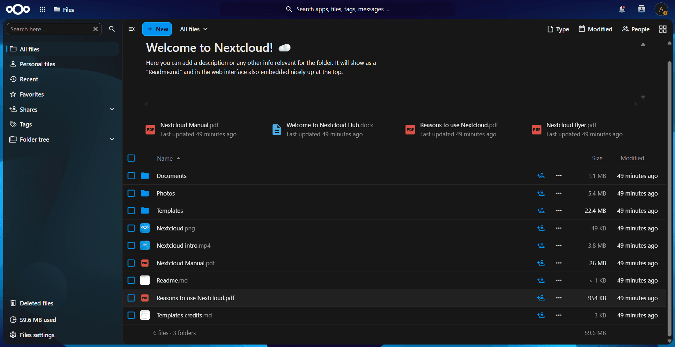Sort files by Size column
Viewport: 675px width, 347px height.
coord(597,158)
